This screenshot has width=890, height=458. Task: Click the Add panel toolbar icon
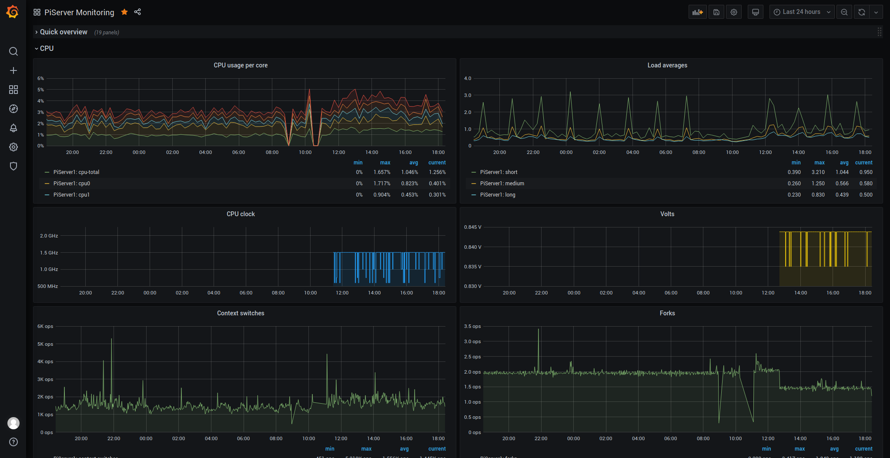pyautogui.click(x=697, y=12)
